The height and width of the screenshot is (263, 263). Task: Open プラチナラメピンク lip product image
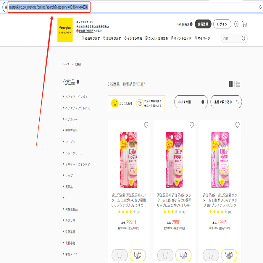tap(220, 160)
